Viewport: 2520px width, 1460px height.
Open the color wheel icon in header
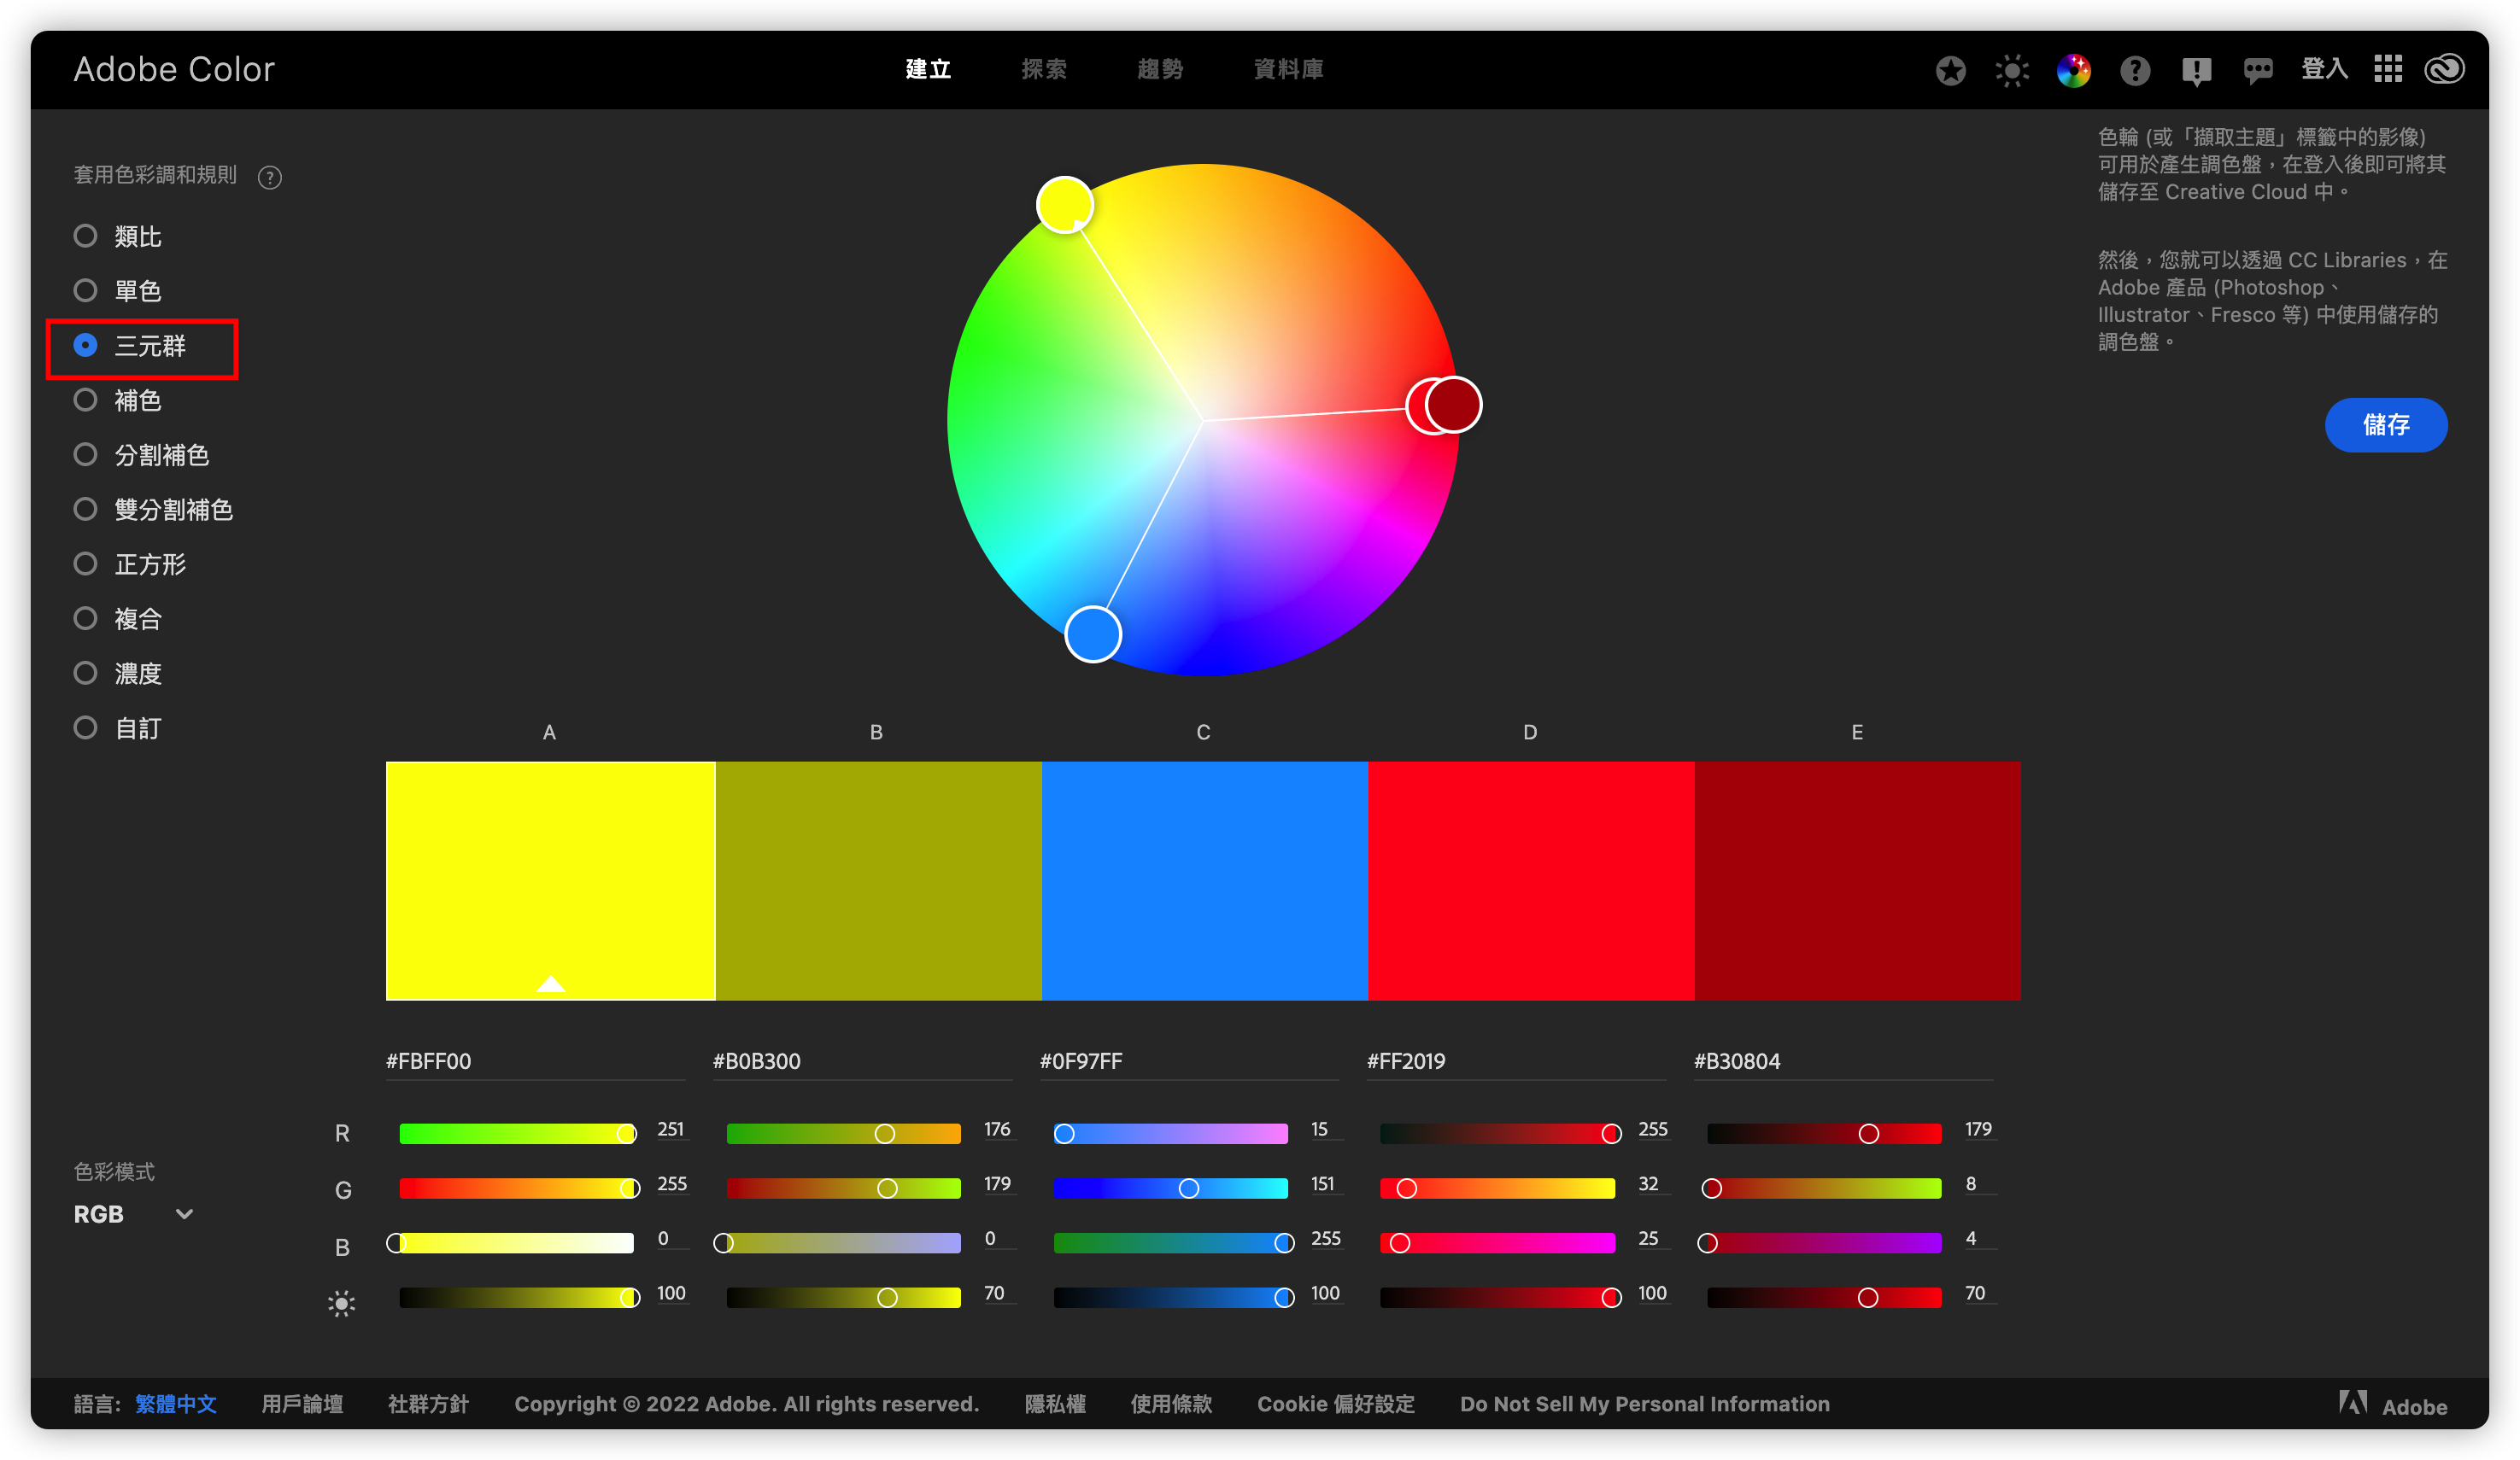coord(2074,70)
